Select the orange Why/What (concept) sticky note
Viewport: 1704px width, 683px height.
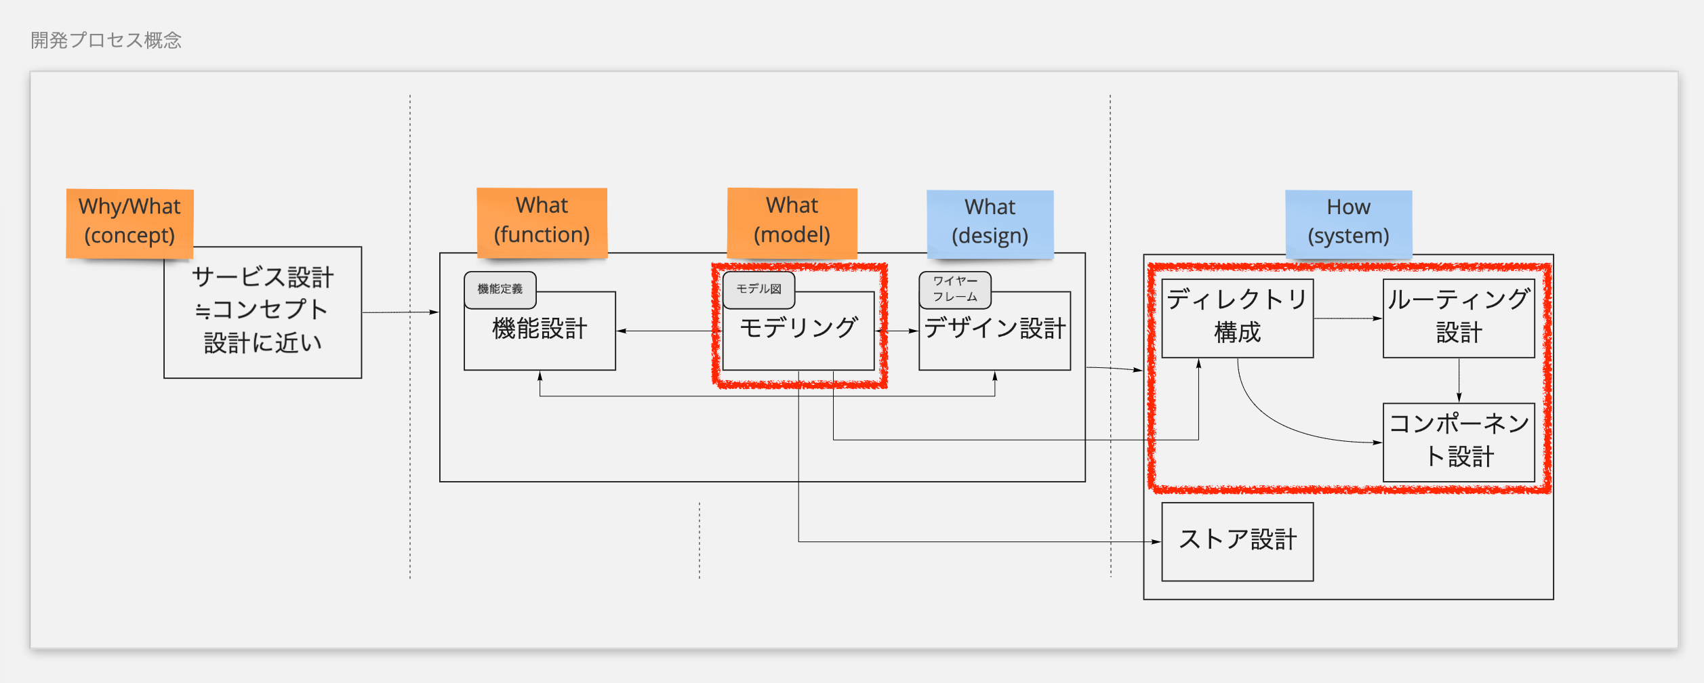tap(129, 221)
